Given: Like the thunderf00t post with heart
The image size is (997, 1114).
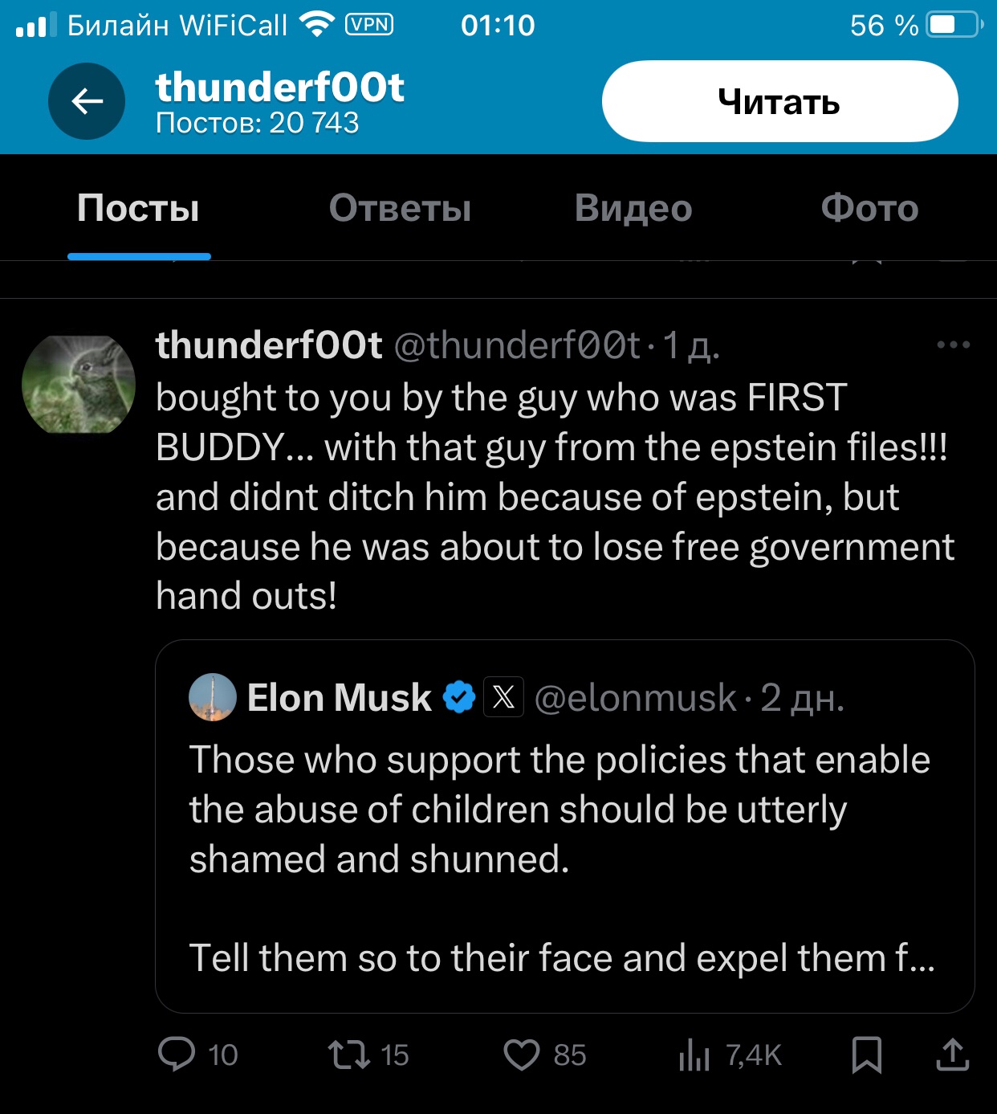Looking at the screenshot, I should [x=522, y=1054].
